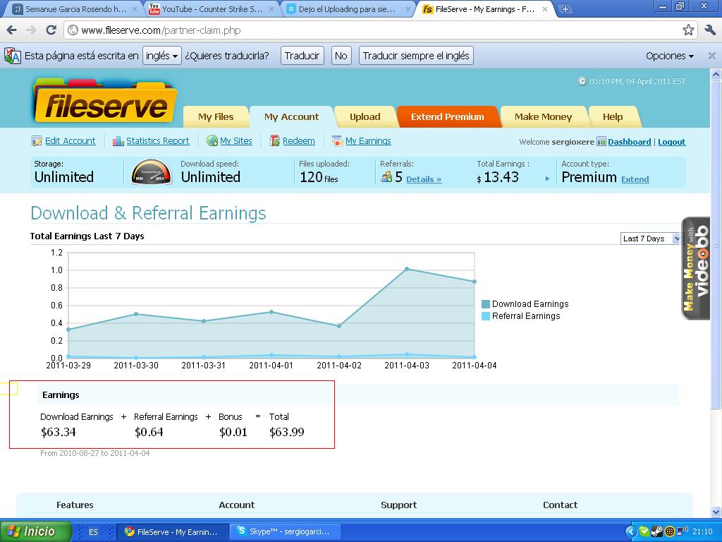722x542 pixels.
Task: Click the Download Earnings legend swatch
Action: (485, 304)
